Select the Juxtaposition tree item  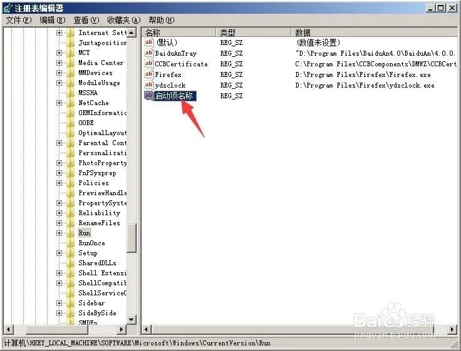pyautogui.click(x=102, y=43)
